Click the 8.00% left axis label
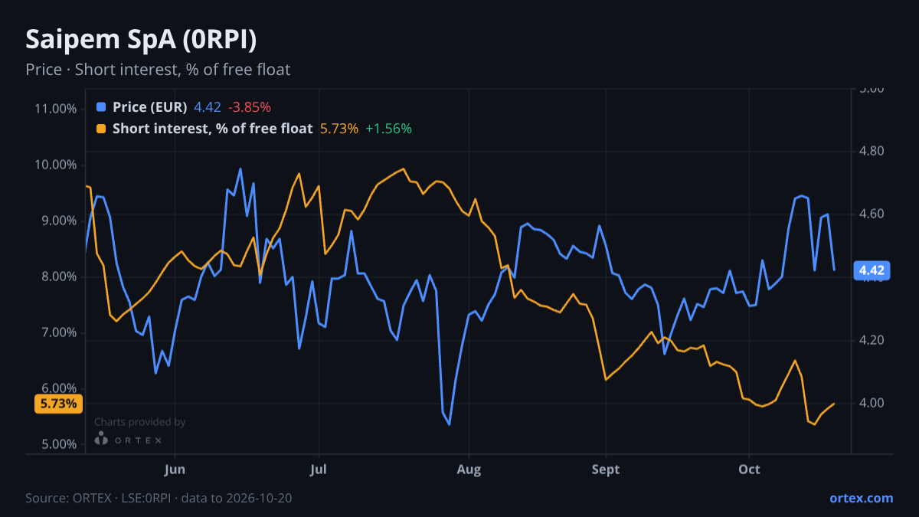Image resolution: width=919 pixels, height=517 pixels. pos(59,276)
